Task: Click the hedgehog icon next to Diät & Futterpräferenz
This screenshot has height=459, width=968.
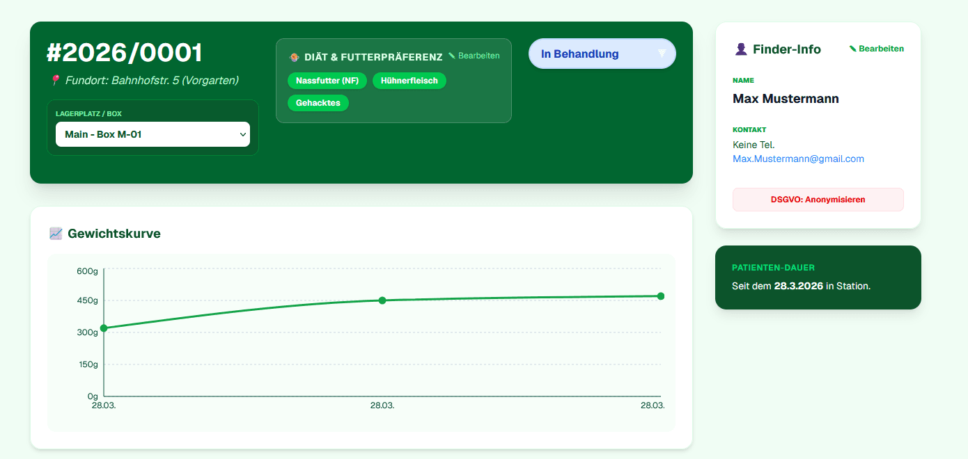Action: click(x=294, y=56)
